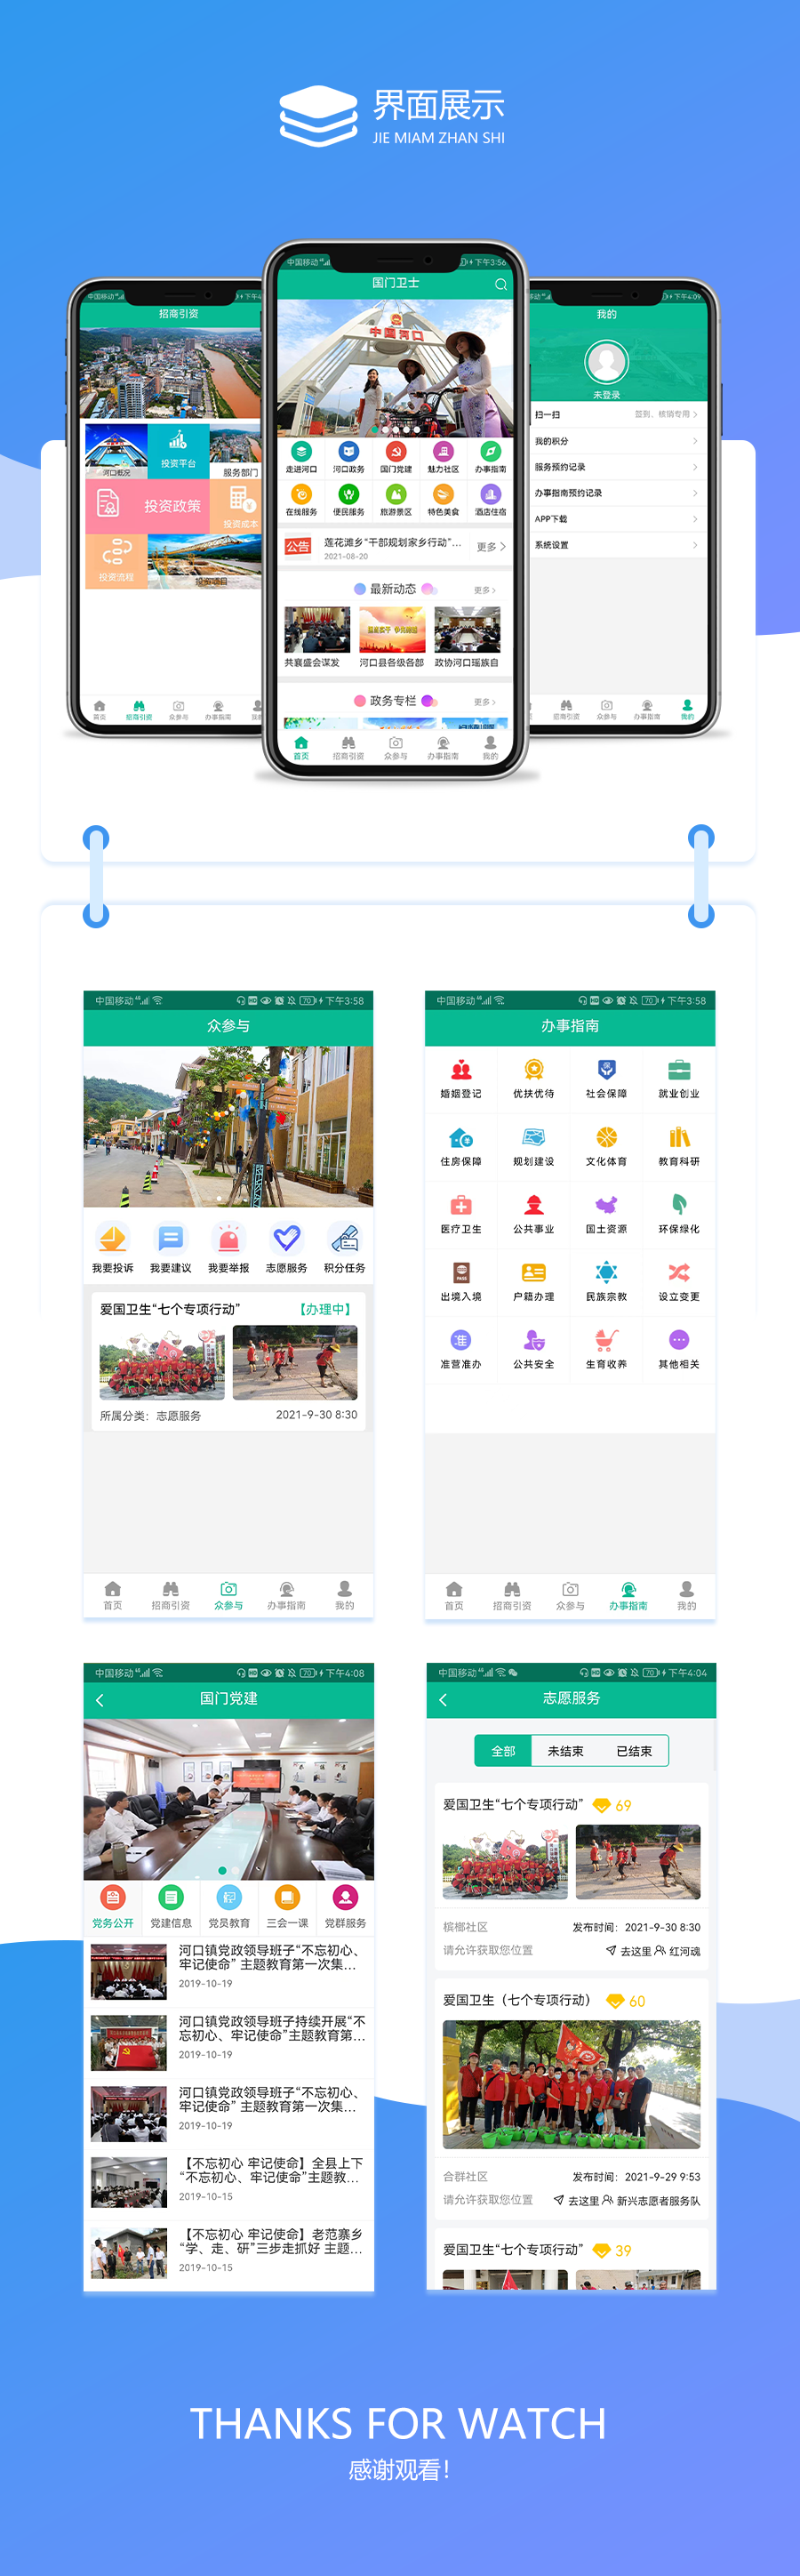This screenshot has height=2576, width=800.
Task: Switch to the 党务公开 tab in 国门党建
Action: (113, 1904)
